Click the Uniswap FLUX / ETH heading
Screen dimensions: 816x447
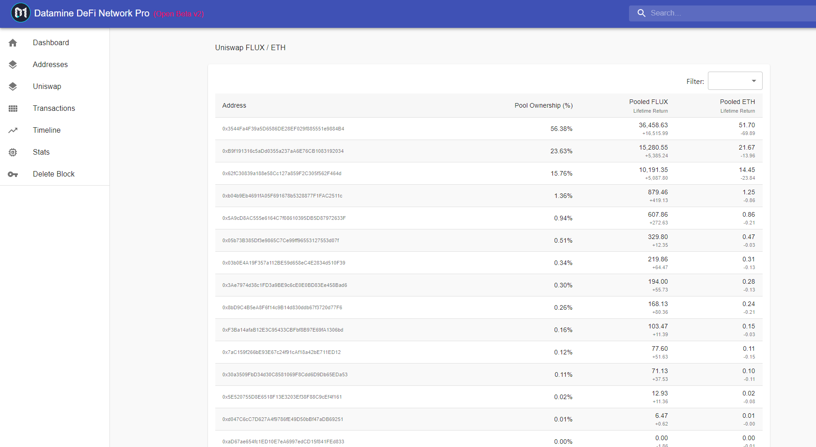click(250, 47)
